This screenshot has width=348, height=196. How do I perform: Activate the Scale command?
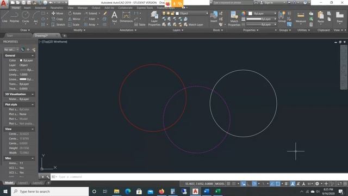74,24
